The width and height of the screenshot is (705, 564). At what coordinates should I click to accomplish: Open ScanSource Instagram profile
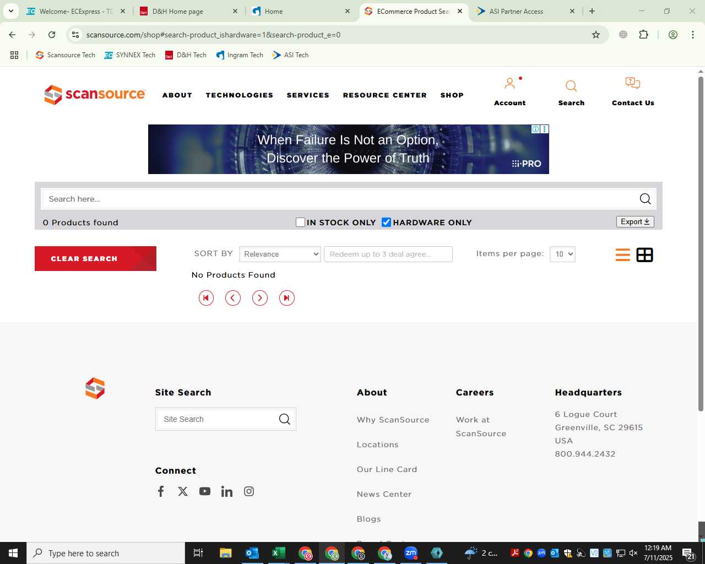click(x=249, y=491)
